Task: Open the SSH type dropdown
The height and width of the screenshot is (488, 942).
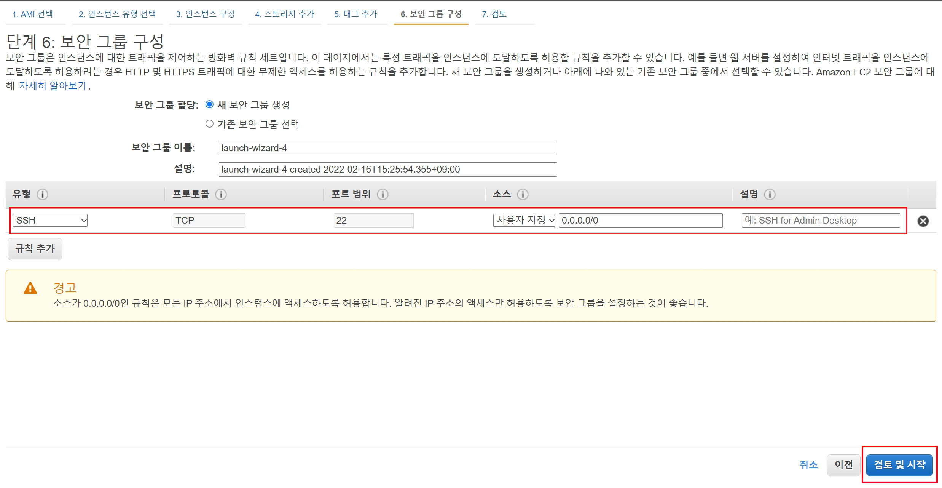Action: click(x=51, y=220)
